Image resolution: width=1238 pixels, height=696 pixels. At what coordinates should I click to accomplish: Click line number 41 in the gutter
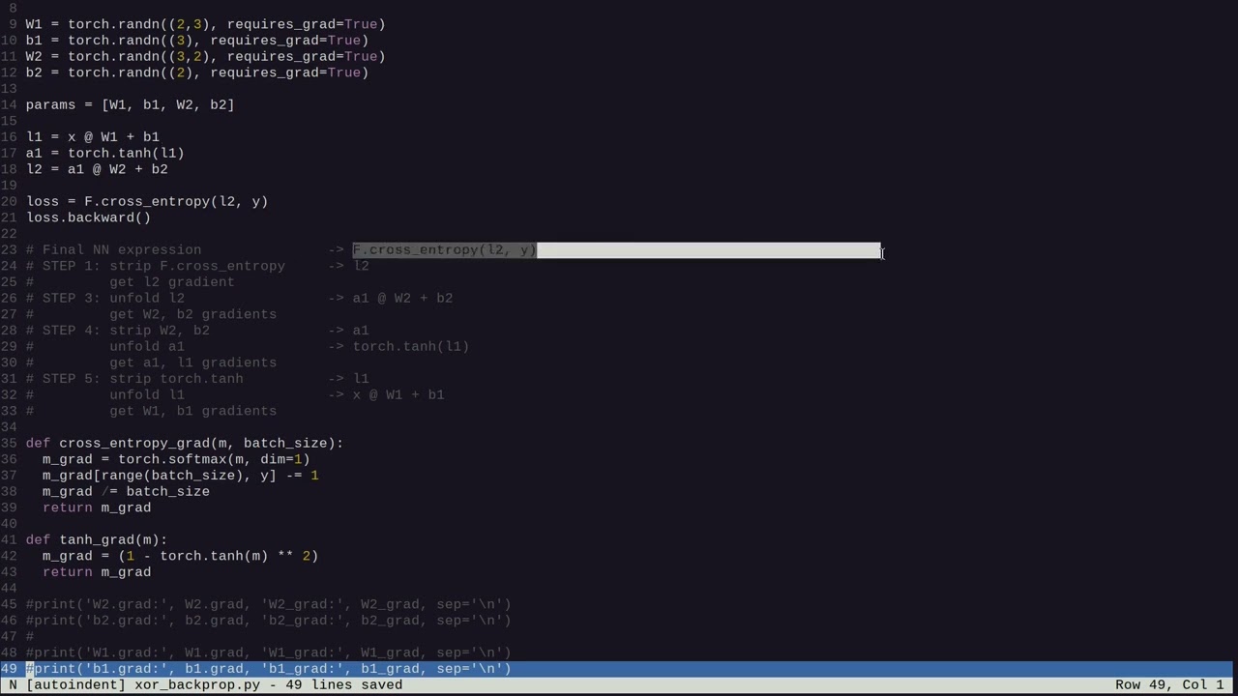pyautogui.click(x=9, y=539)
